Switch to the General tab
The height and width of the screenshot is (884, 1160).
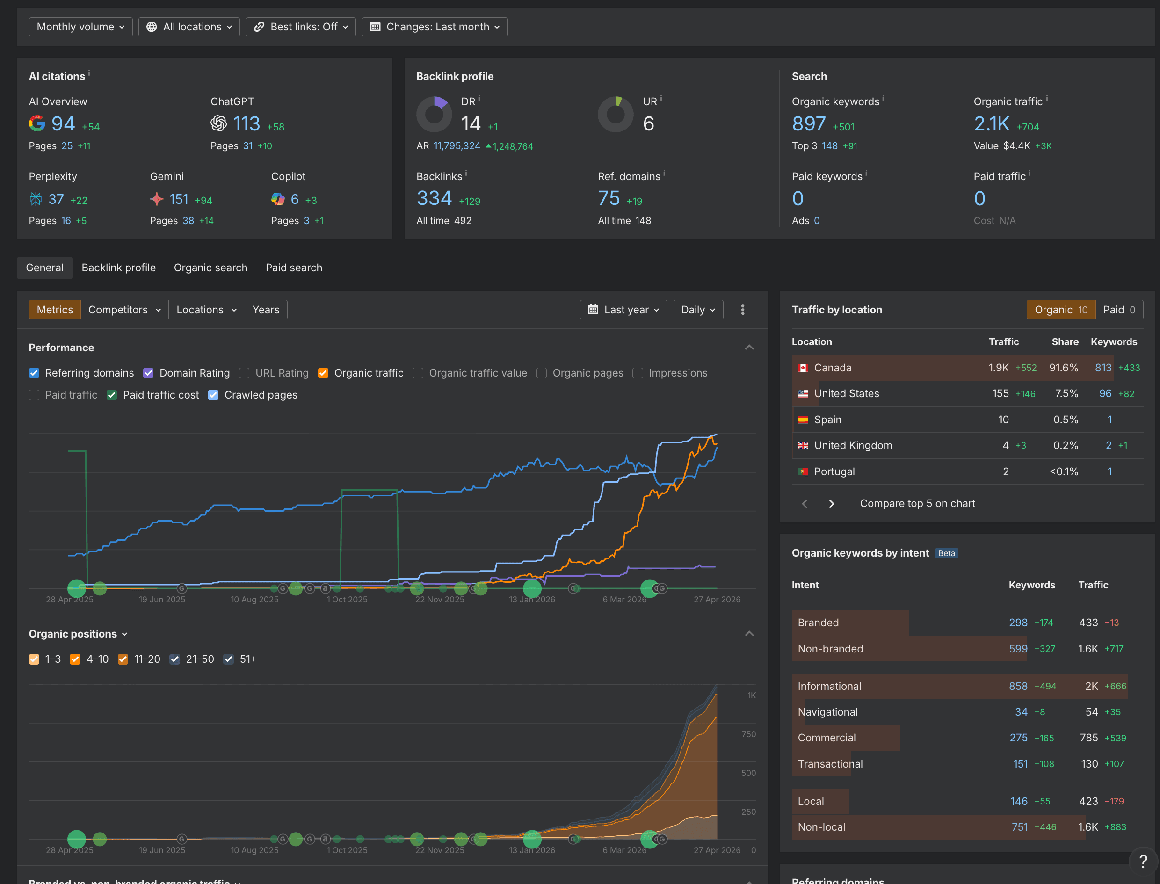click(x=45, y=268)
